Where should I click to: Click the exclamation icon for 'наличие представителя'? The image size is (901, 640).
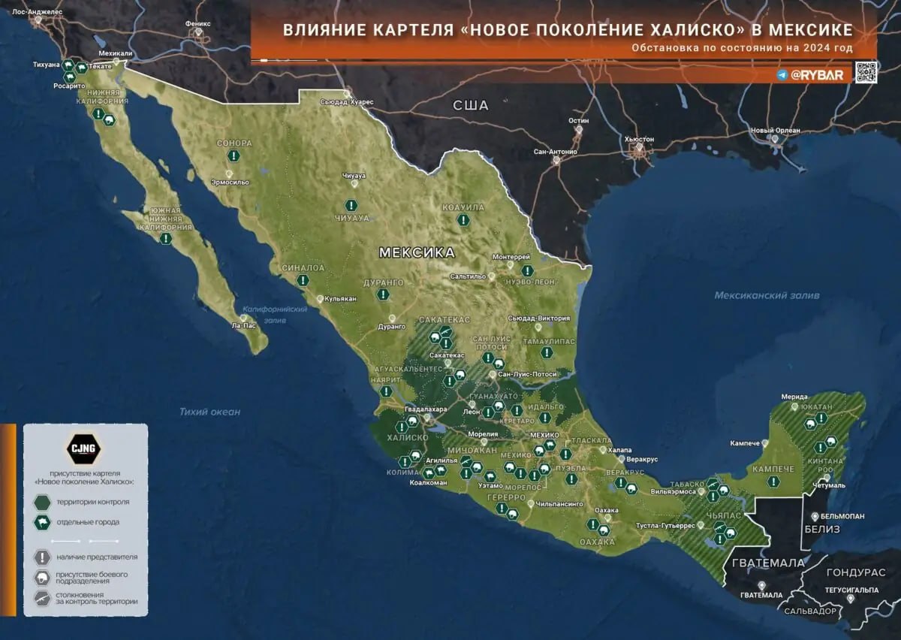(44, 557)
